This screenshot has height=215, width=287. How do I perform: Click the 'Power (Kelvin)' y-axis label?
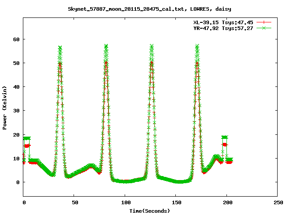tap(4, 108)
